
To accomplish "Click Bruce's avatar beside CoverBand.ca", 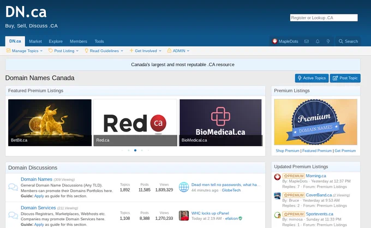I will pyautogui.click(x=277, y=196).
